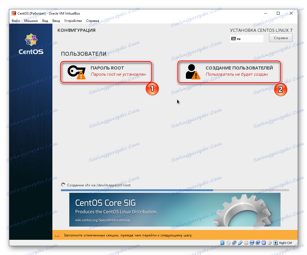Click the CentOS Core SIG banner
307x255 pixels.
pyautogui.click(x=175, y=210)
